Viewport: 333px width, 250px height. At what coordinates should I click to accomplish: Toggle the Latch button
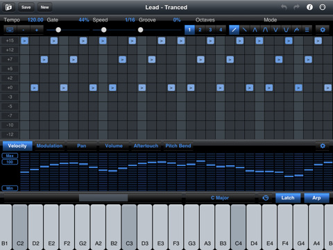(288, 198)
